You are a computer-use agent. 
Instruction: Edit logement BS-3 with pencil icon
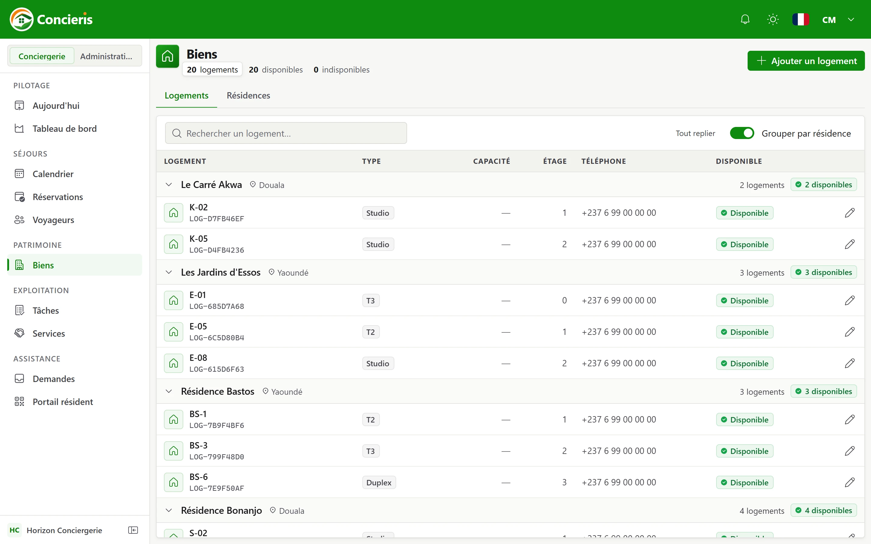850,451
